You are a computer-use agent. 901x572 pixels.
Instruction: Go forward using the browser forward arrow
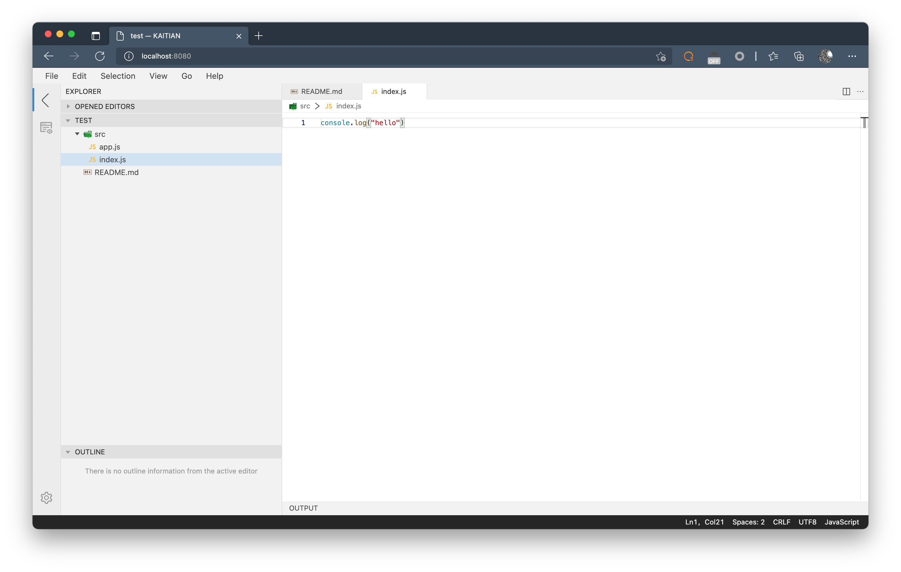(75, 56)
